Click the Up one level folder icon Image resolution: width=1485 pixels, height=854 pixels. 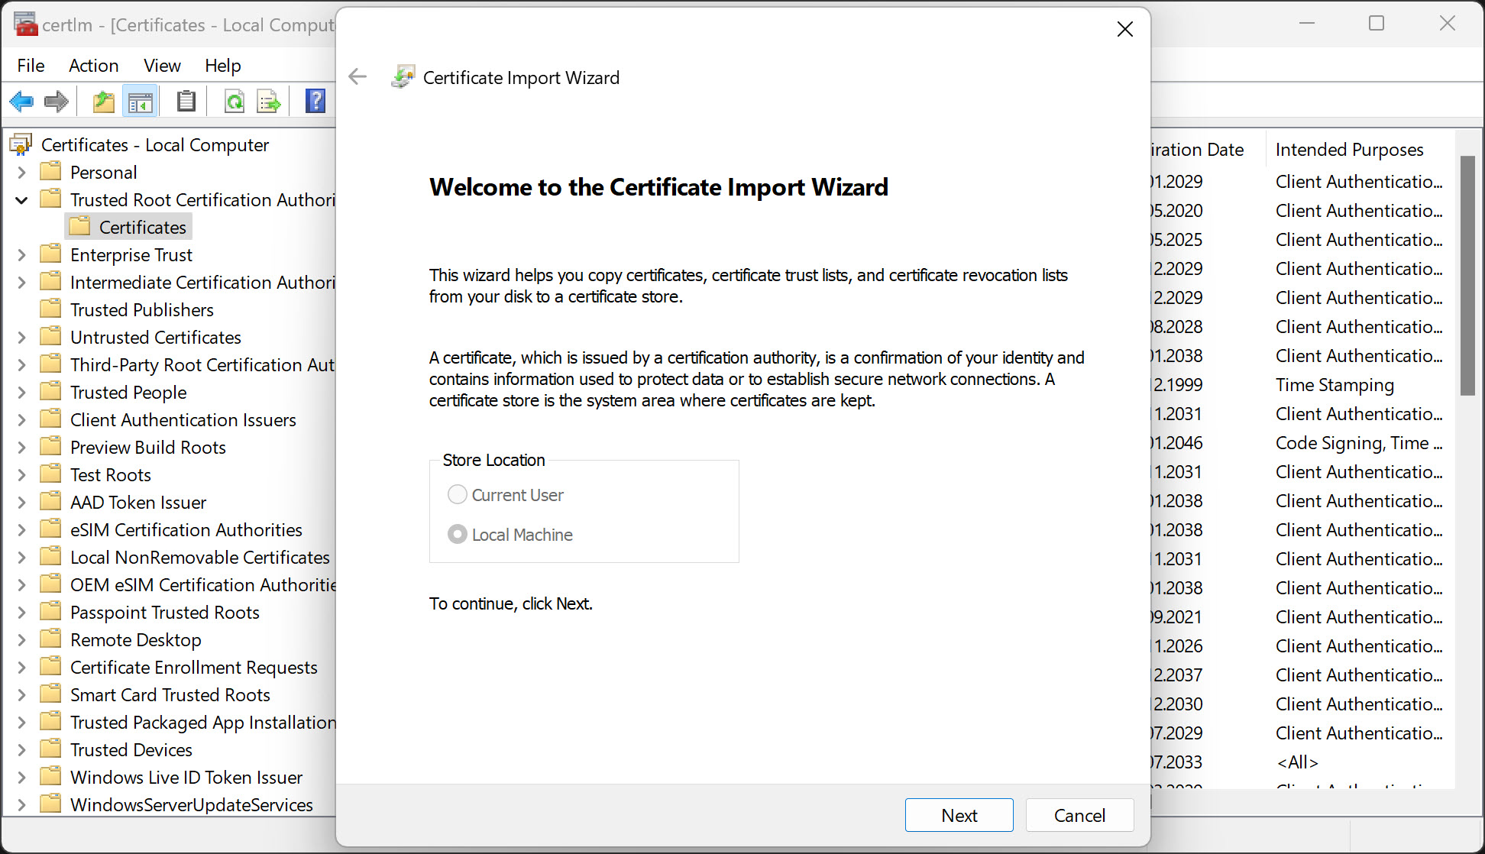pos(103,101)
